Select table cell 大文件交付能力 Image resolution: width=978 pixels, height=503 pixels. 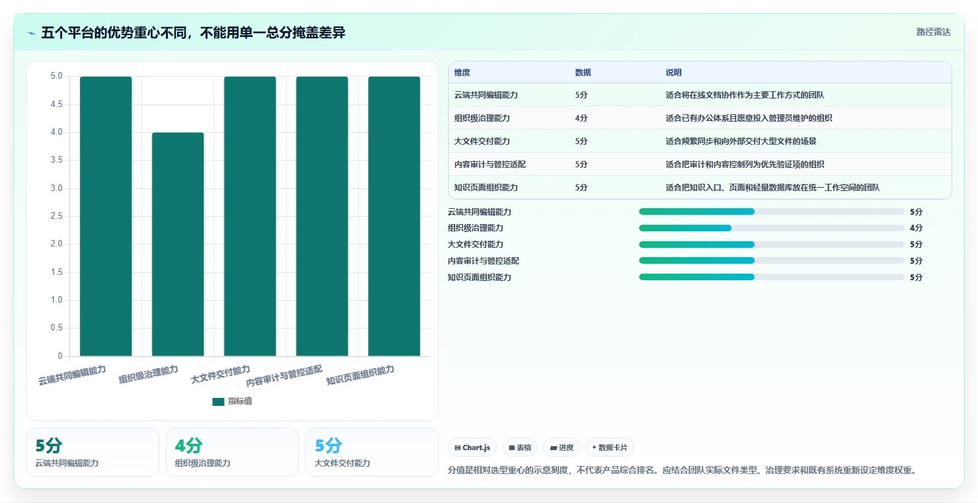[482, 141]
